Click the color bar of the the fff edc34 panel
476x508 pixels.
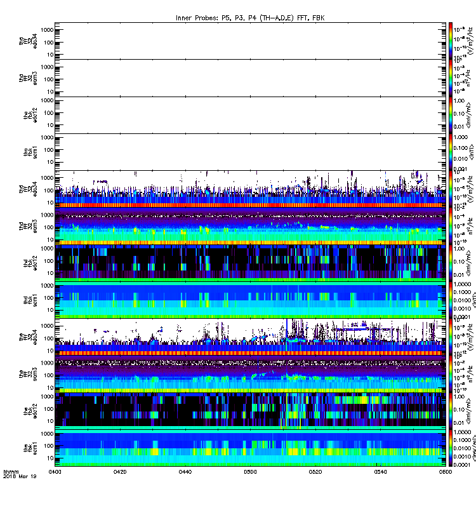451,337
